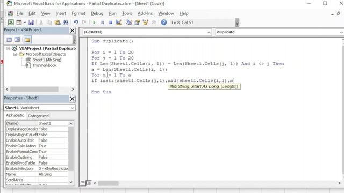Click View Object icon in Project pane
This screenshot has width=344, height=193.
(17, 40)
